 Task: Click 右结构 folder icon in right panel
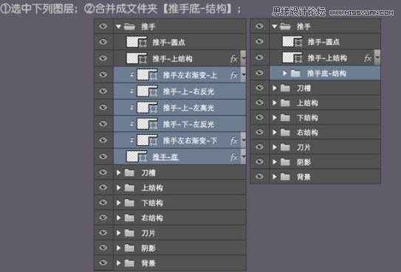285,133
